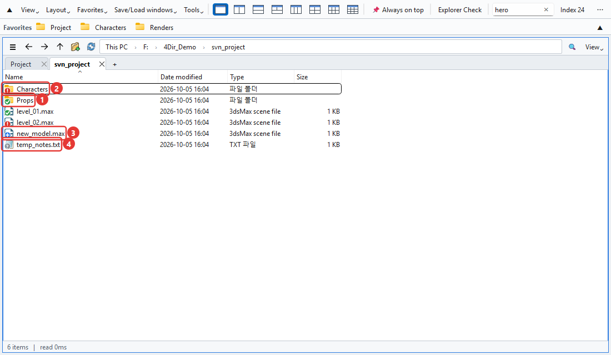Open the Layout dropdown menu

[58, 10]
